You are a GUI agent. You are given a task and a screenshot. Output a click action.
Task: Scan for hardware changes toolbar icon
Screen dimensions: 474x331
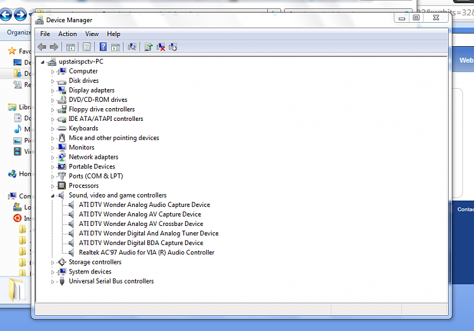tap(132, 47)
